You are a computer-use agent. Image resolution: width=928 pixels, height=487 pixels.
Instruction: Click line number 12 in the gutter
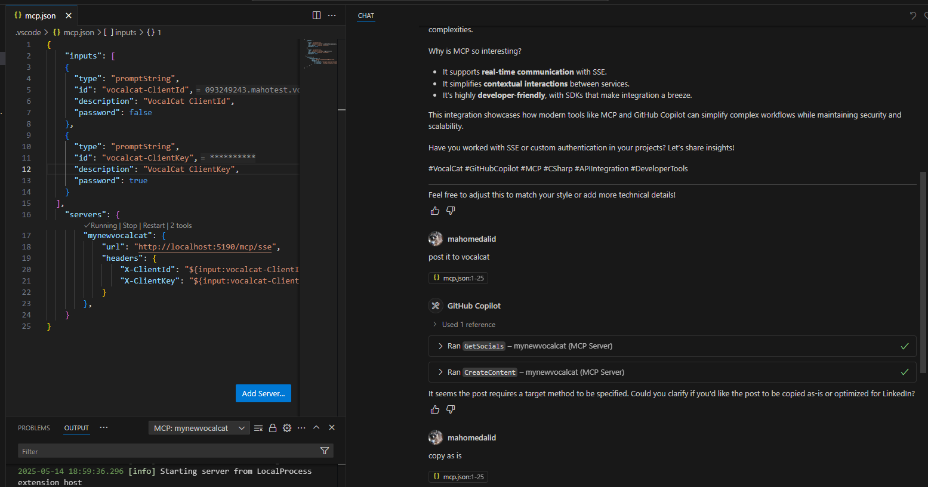(26, 169)
